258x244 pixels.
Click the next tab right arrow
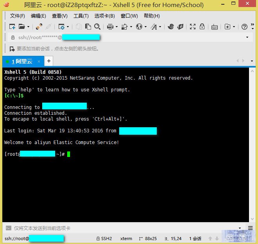244,61
